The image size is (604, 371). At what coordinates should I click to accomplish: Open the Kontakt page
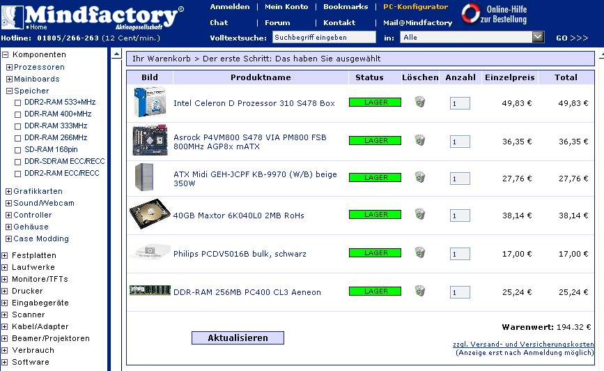click(x=339, y=23)
